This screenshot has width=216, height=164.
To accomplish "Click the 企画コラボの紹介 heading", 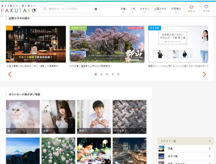I will click(19, 18).
